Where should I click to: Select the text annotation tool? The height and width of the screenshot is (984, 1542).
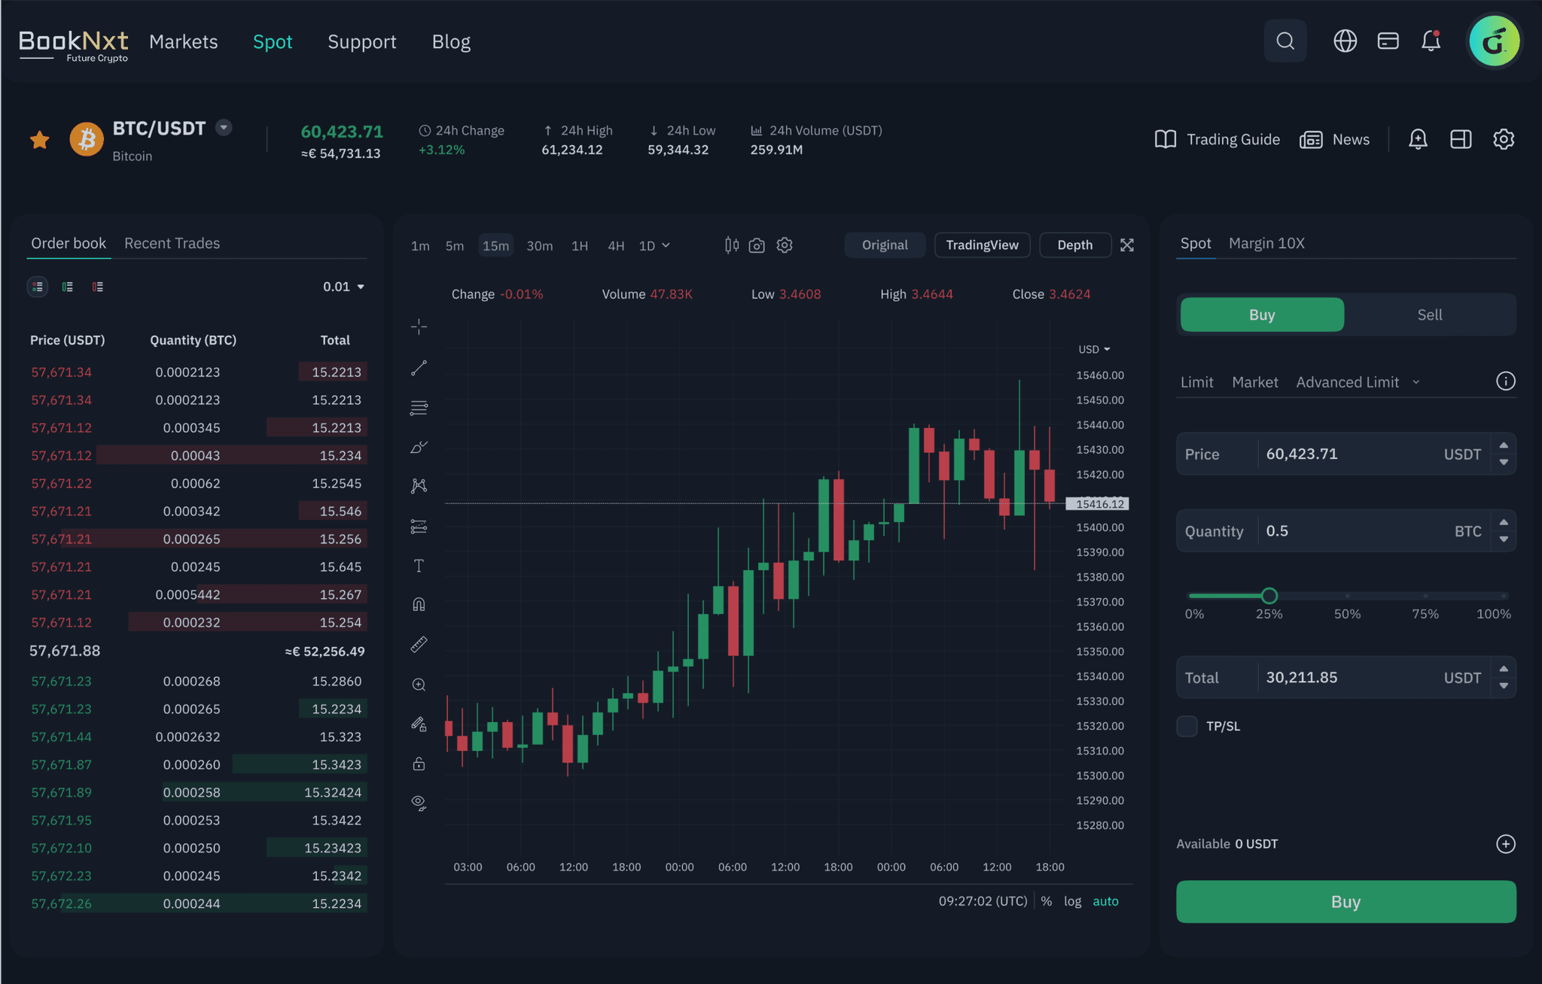tap(419, 566)
